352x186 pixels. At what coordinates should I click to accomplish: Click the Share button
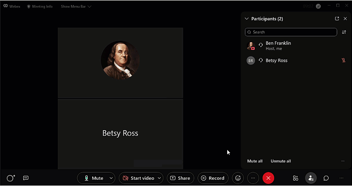coord(180,178)
